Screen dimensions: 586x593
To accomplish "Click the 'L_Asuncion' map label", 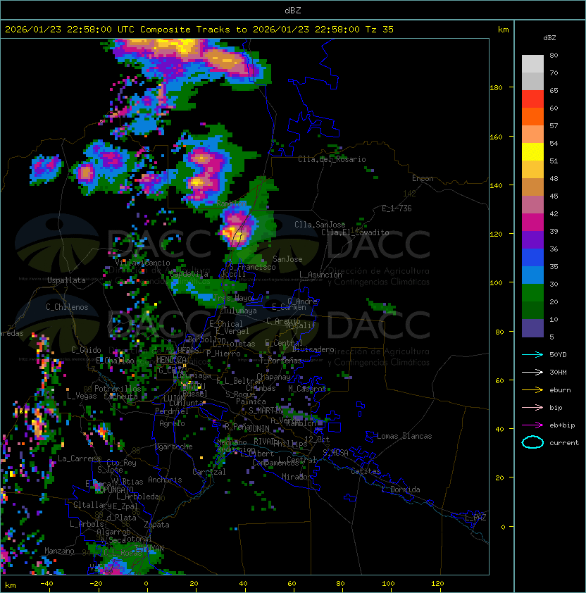I will tap(320, 275).
